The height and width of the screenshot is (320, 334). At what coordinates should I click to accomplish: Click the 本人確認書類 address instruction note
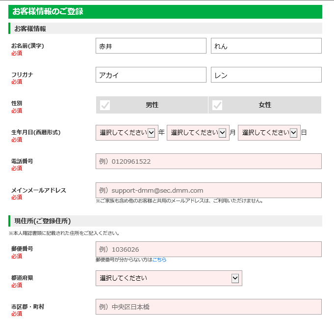pyautogui.click(x=64, y=233)
